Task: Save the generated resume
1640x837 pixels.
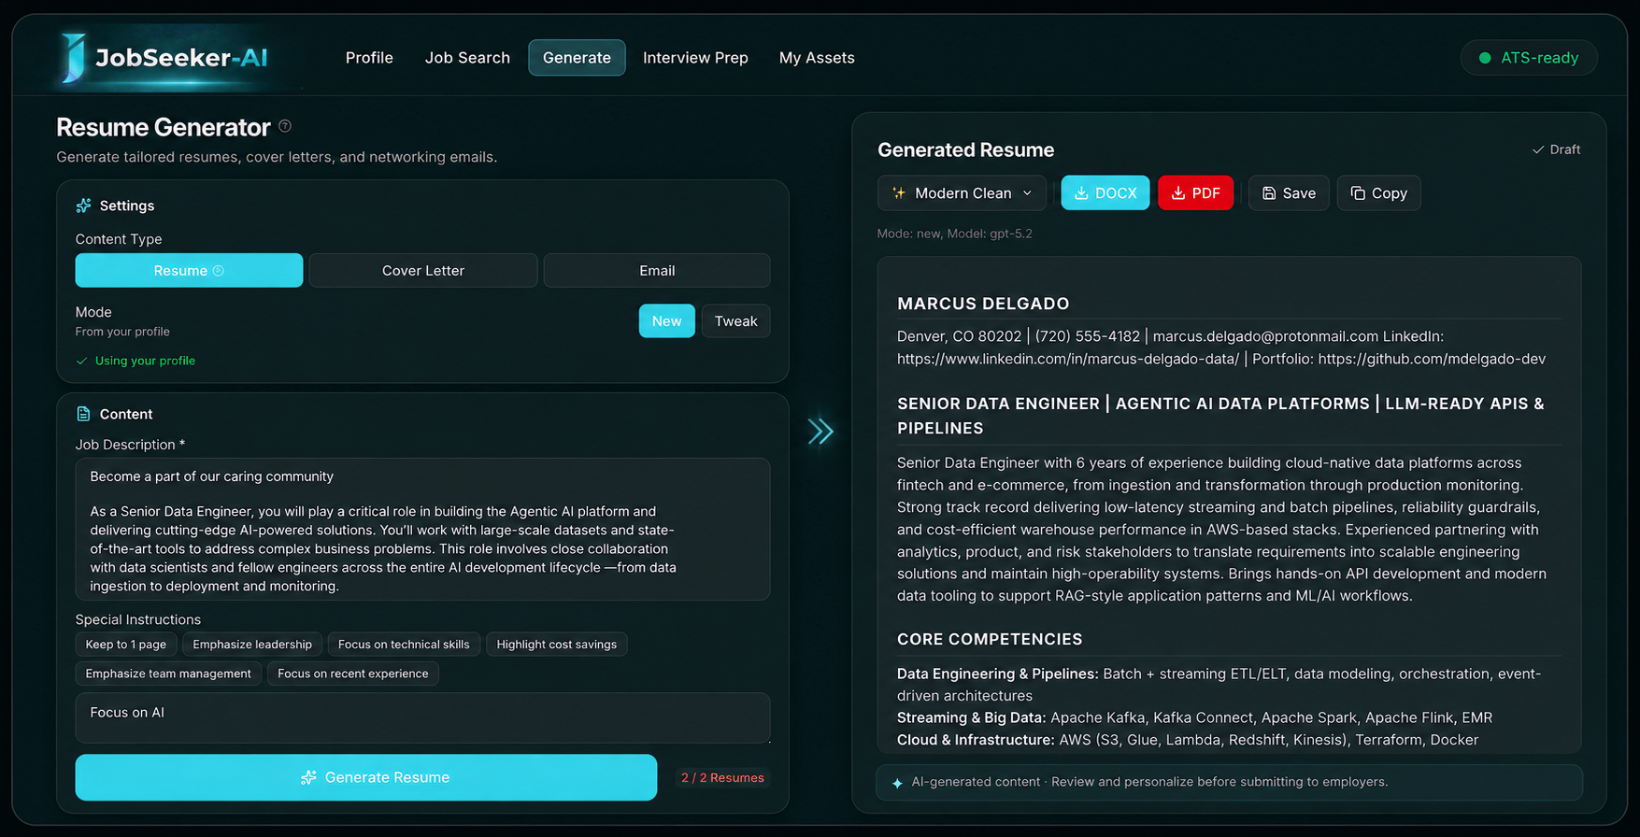Action: [1289, 193]
